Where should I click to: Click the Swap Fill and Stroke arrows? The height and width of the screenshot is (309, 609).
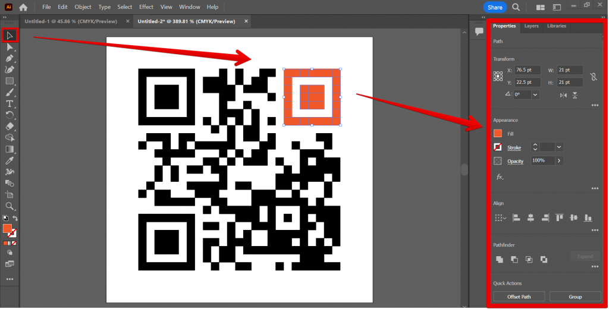coord(15,218)
